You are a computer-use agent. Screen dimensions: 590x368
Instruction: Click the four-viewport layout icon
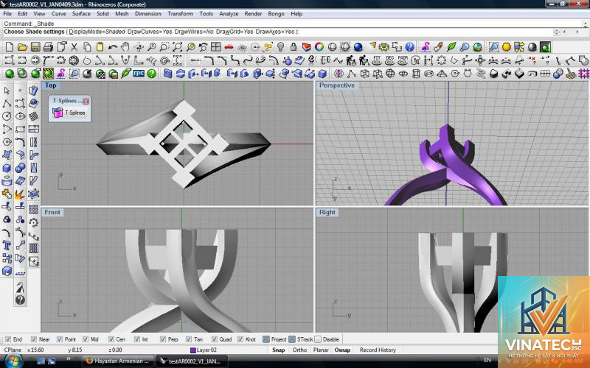coord(216,47)
